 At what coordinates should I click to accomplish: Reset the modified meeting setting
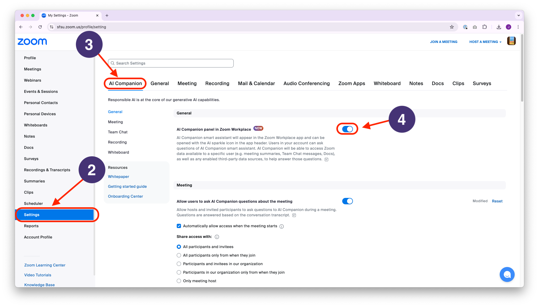click(x=497, y=201)
